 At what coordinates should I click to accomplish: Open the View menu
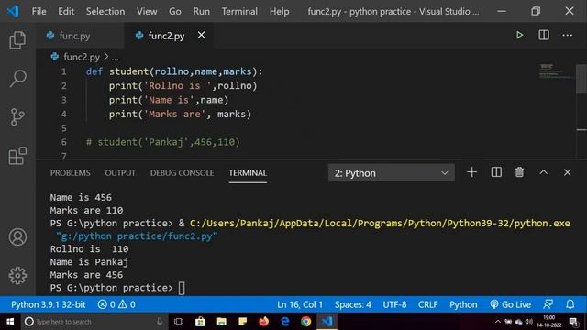147,11
